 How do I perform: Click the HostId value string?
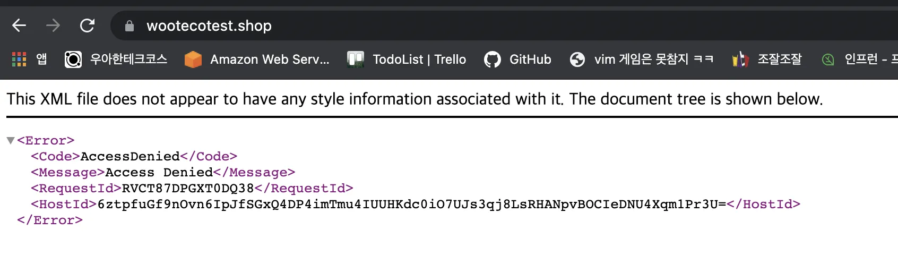(x=411, y=205)
